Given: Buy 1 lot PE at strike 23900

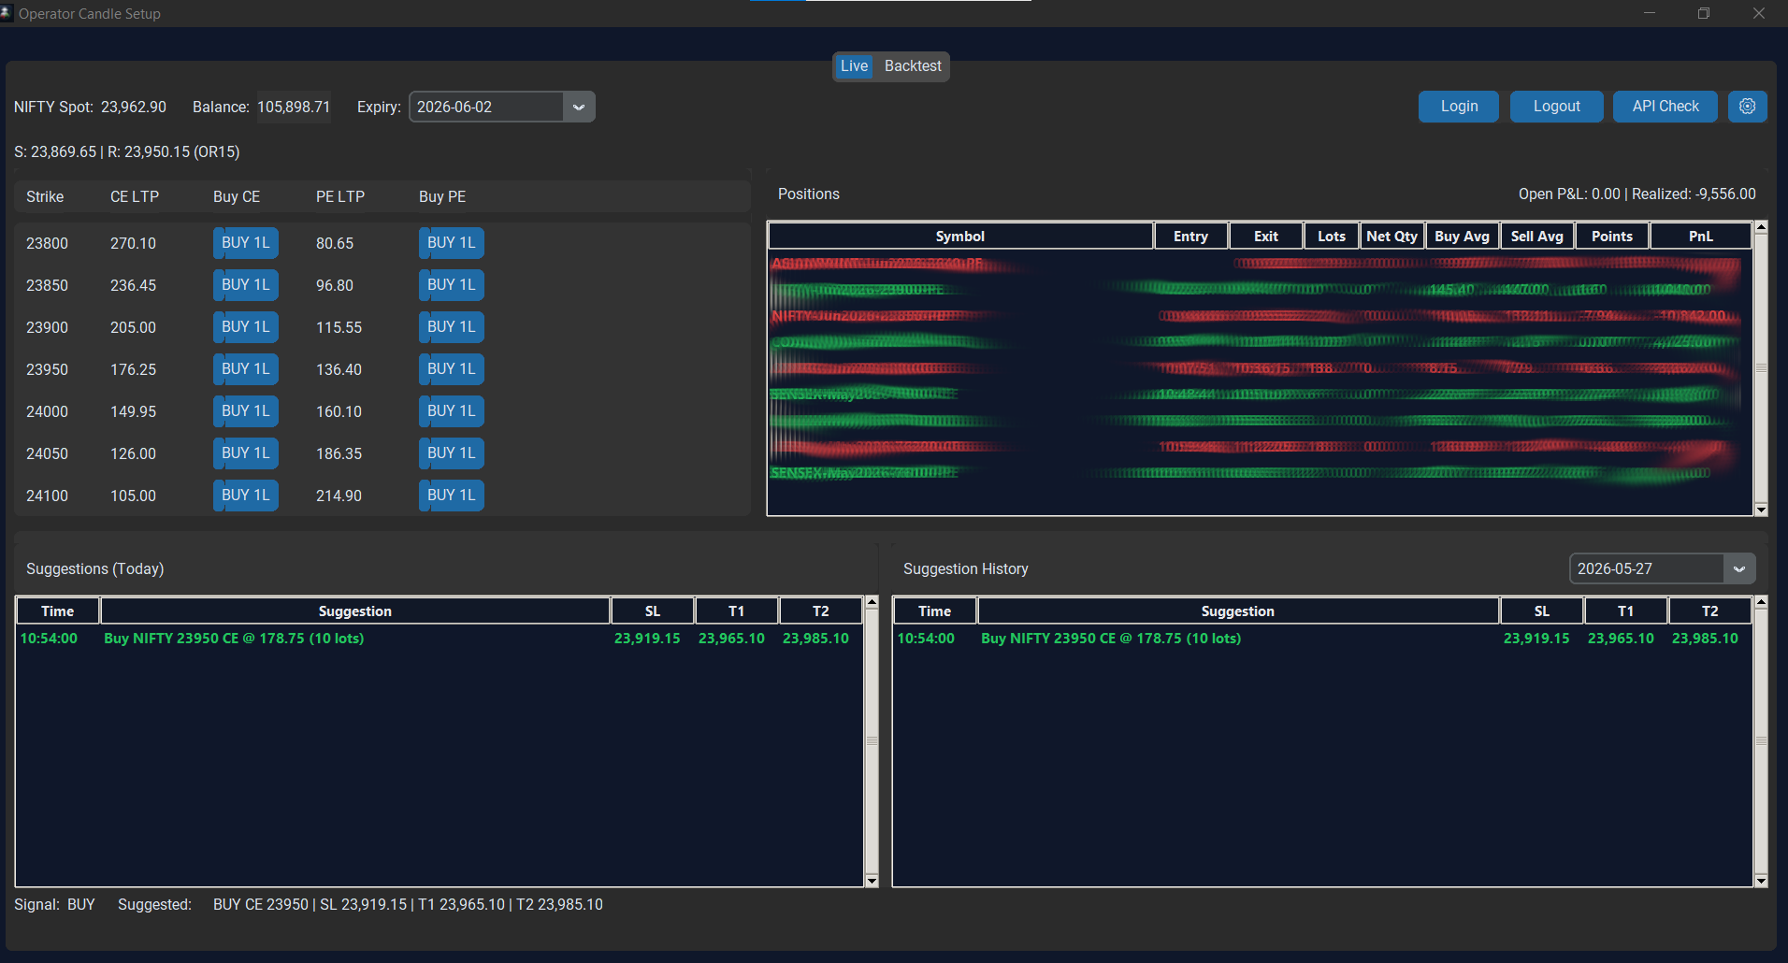Looking at the screenshot, I should [x=452, y=327].
